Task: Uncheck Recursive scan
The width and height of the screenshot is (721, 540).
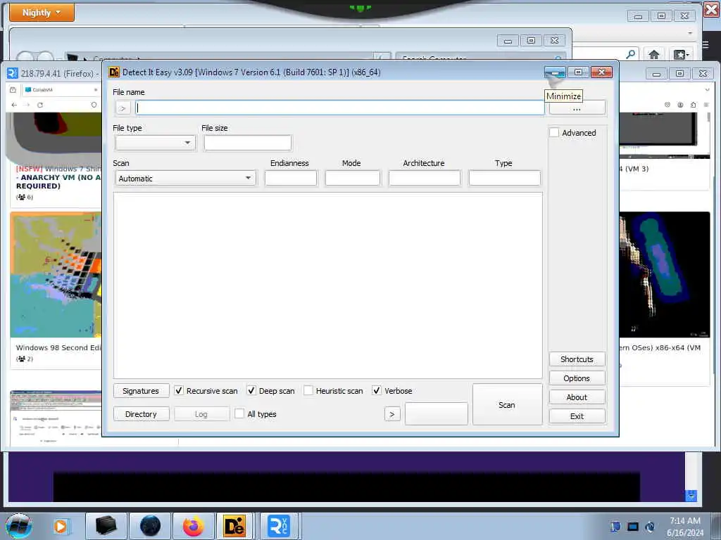Action: click(178, 391)
